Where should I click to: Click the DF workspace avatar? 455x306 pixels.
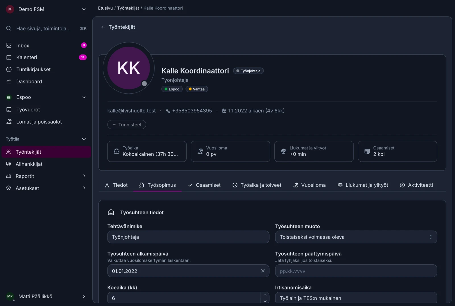click(x=10, y=9)
